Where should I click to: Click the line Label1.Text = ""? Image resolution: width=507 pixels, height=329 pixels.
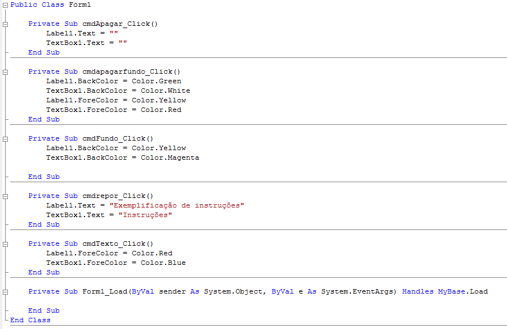point(82,33)
